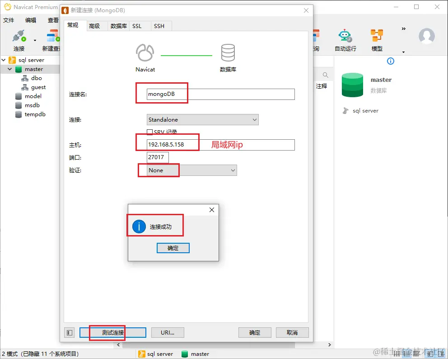Select the model database
Screen dimensions: 448x359
[33, 96]
